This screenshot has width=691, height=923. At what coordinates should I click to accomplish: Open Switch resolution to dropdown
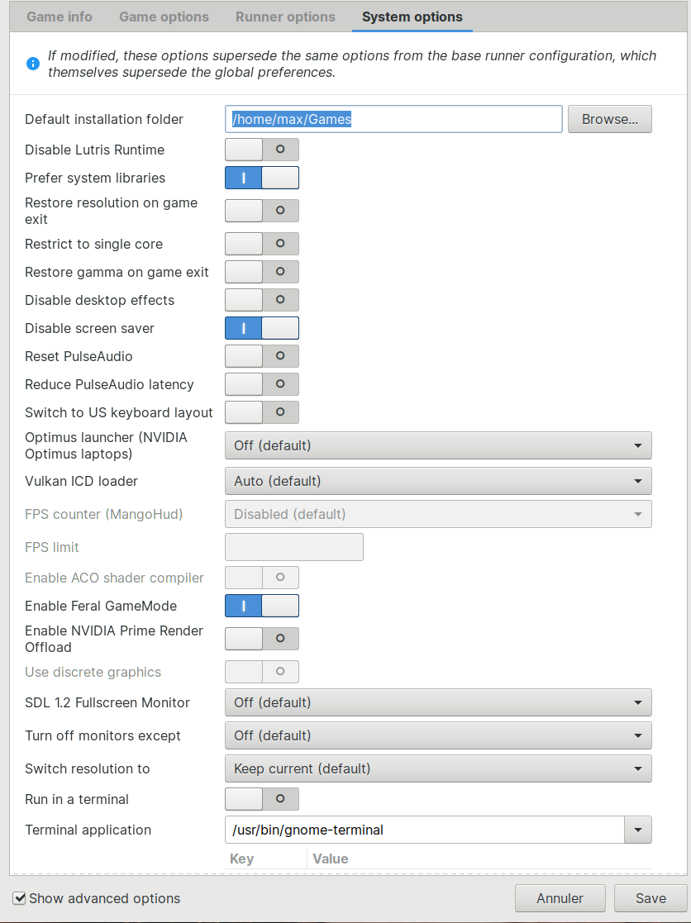point(437,768)
